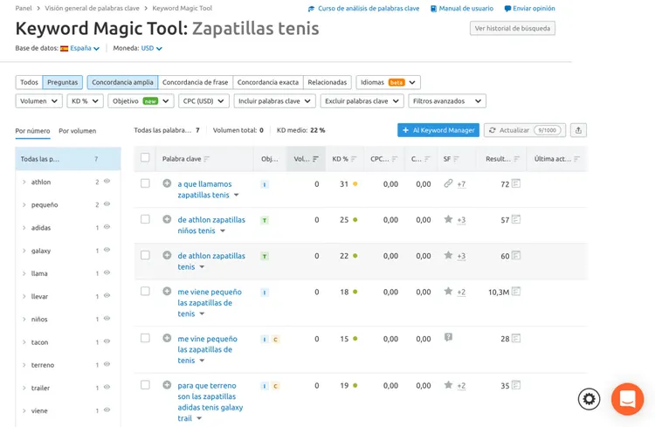The height and width of the screenshot is (427, 655).
Task: Select 'Todas las p...' sidebar row
Action: click(68, 159)
